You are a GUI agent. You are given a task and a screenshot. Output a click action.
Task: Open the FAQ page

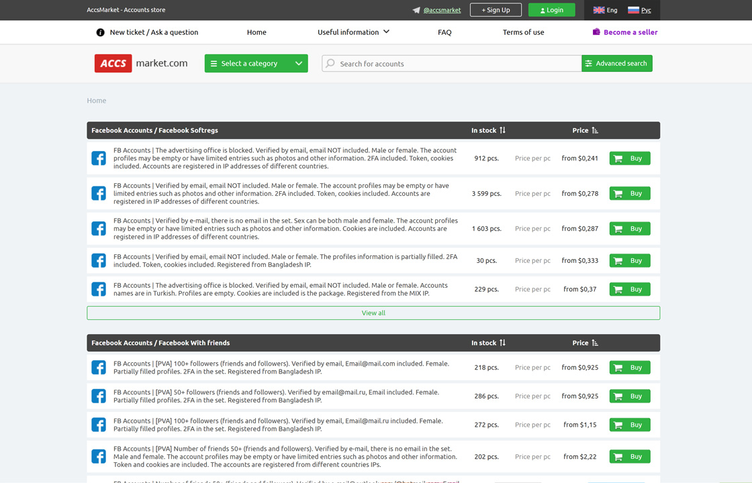[x=444, y=32]
